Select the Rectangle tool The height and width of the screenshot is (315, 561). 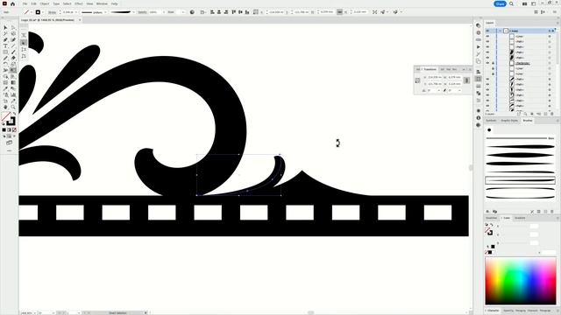pos(5,52)
